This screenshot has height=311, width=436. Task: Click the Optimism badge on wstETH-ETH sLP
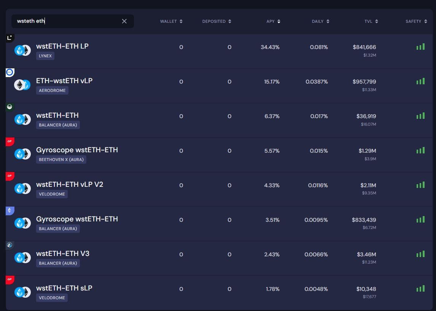[x=10, y=279]
